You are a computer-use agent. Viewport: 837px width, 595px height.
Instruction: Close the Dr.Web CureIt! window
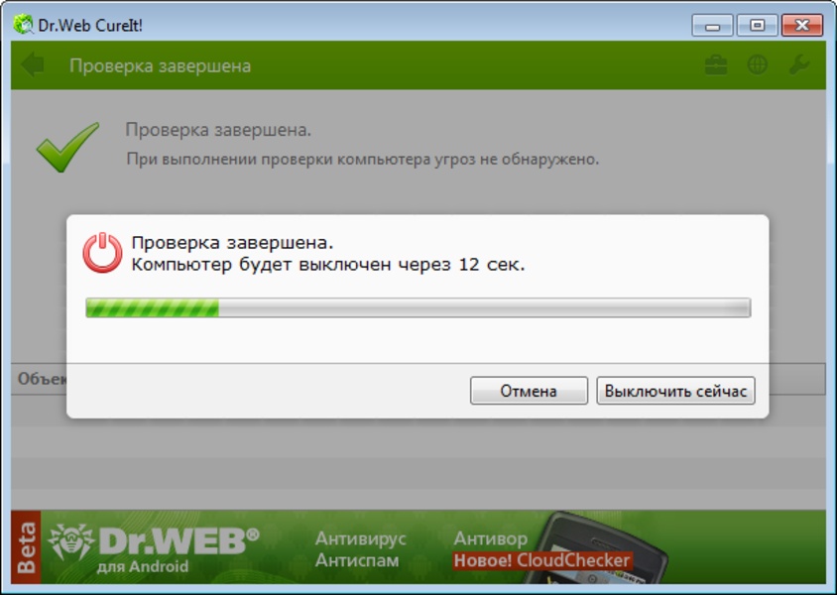coord(801,25)
